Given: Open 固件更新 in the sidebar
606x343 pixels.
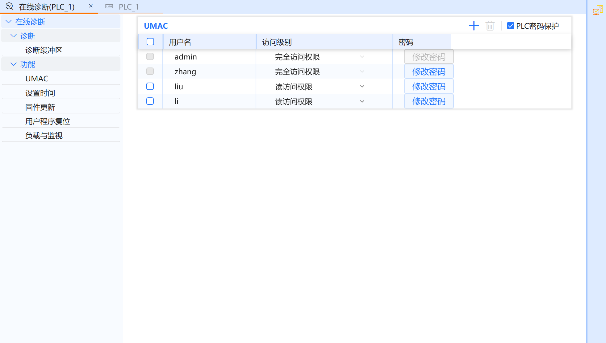Looking at the screenshot, I should click(x=40, y=107).
